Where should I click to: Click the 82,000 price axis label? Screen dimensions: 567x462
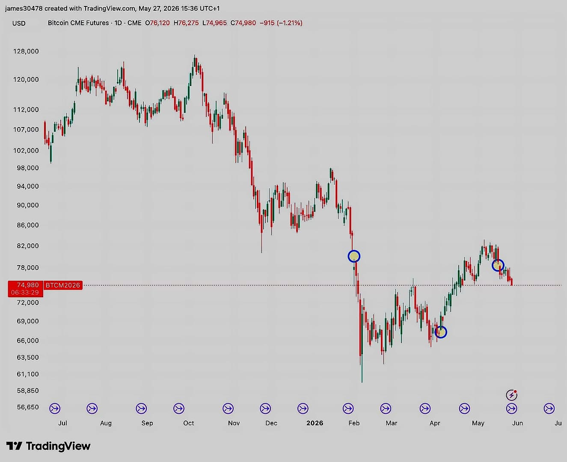(x=28, y=246)
